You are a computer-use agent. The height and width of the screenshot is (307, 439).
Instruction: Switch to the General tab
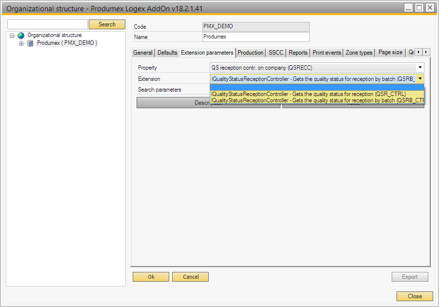pos(143,53)
